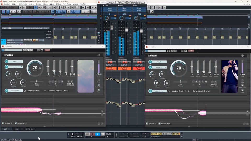Enable Follow <-> checkbox in left vx_beta
This screenshot has height=141, width=251.
16,123
